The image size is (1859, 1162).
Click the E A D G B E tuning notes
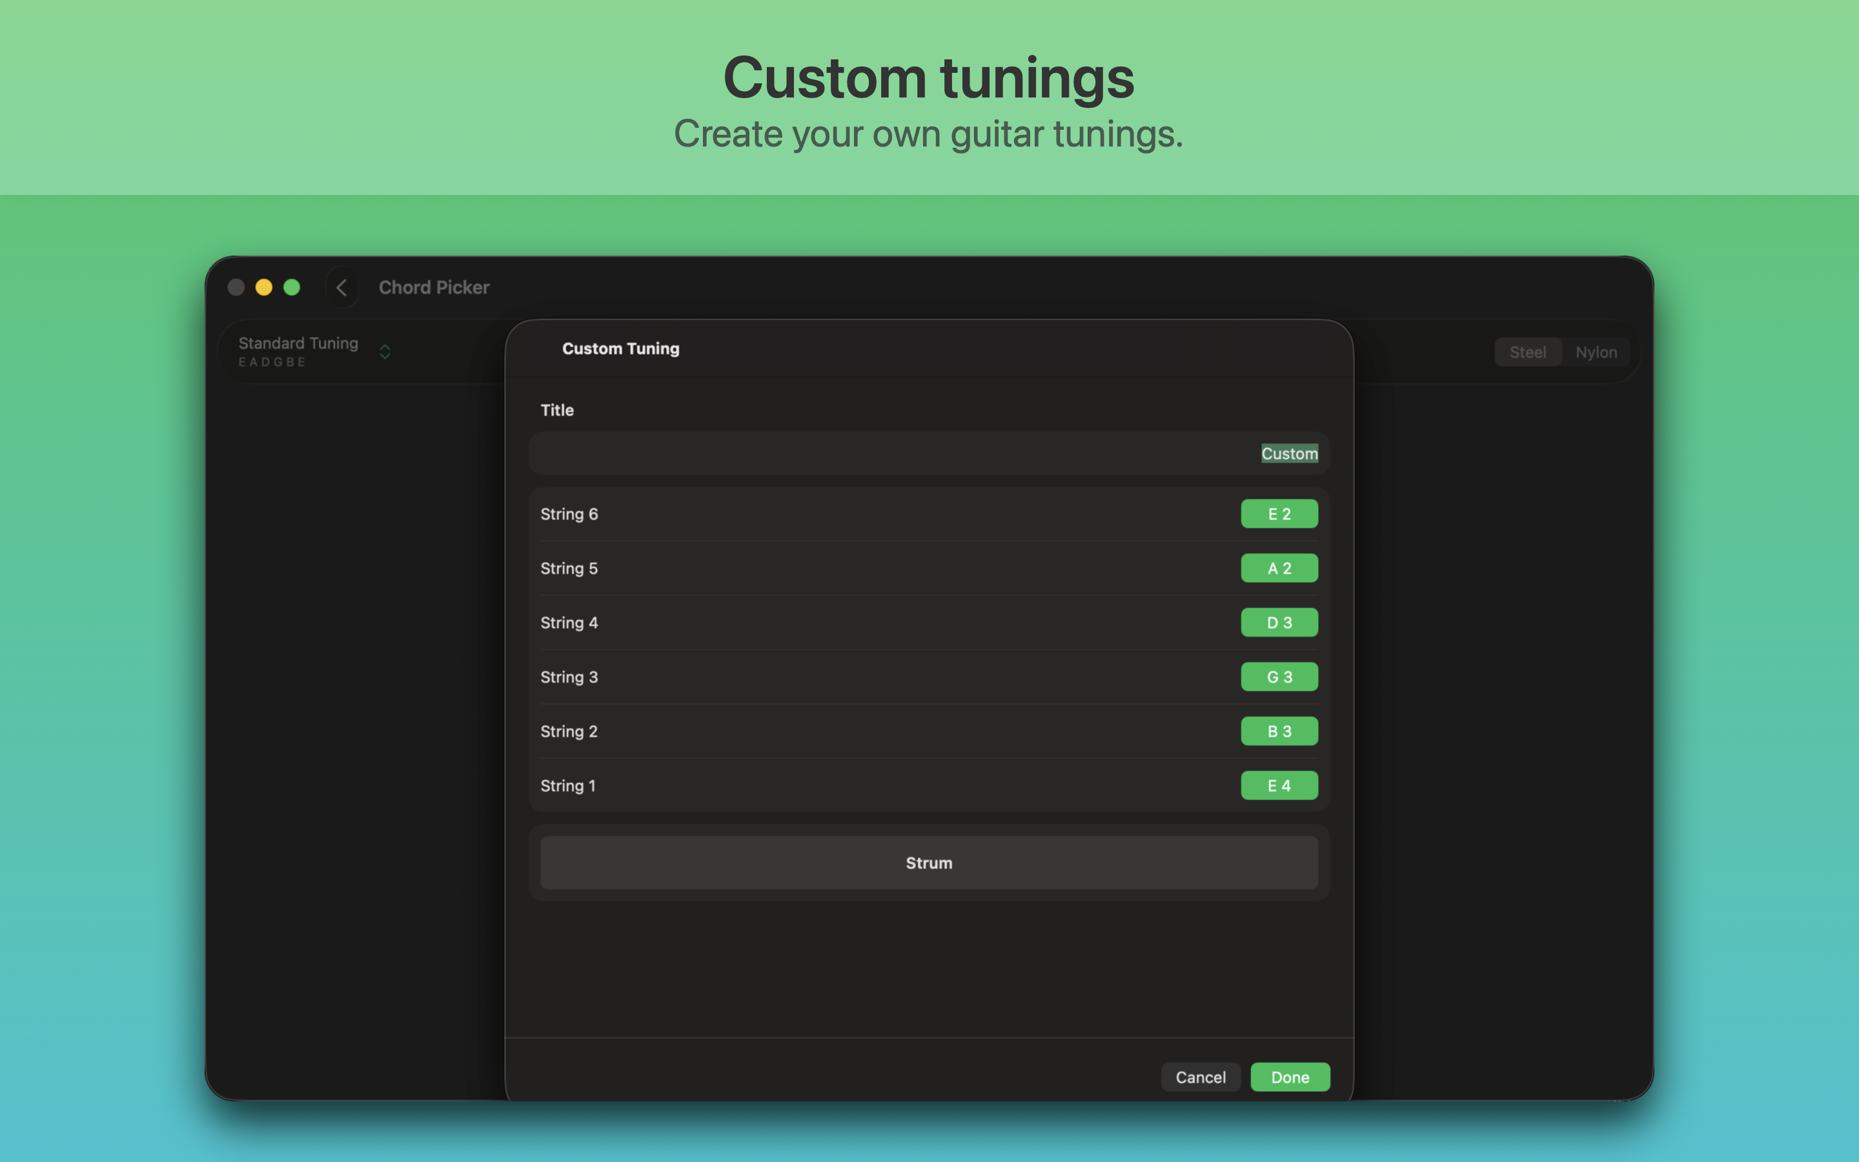click(272, 362)
